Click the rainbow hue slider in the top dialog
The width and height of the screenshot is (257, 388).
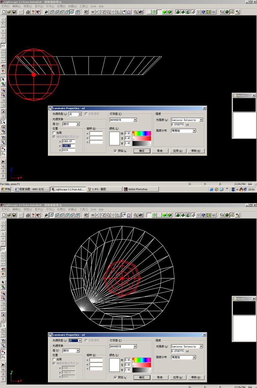(x=142, y=133)
